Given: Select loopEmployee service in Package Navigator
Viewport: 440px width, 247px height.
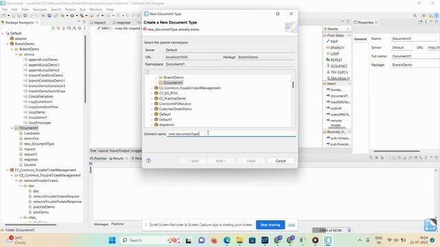Looking at the screenshot, I should (40, 123).
